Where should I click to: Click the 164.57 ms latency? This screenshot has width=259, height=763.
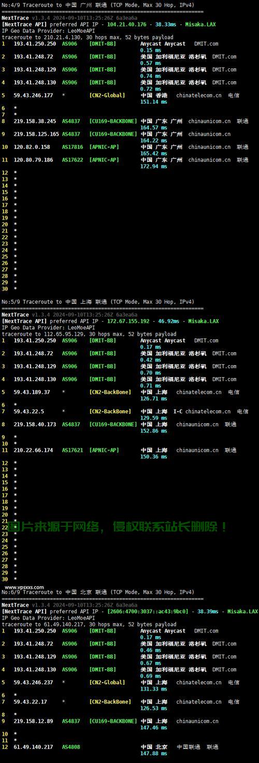(154, 127)
